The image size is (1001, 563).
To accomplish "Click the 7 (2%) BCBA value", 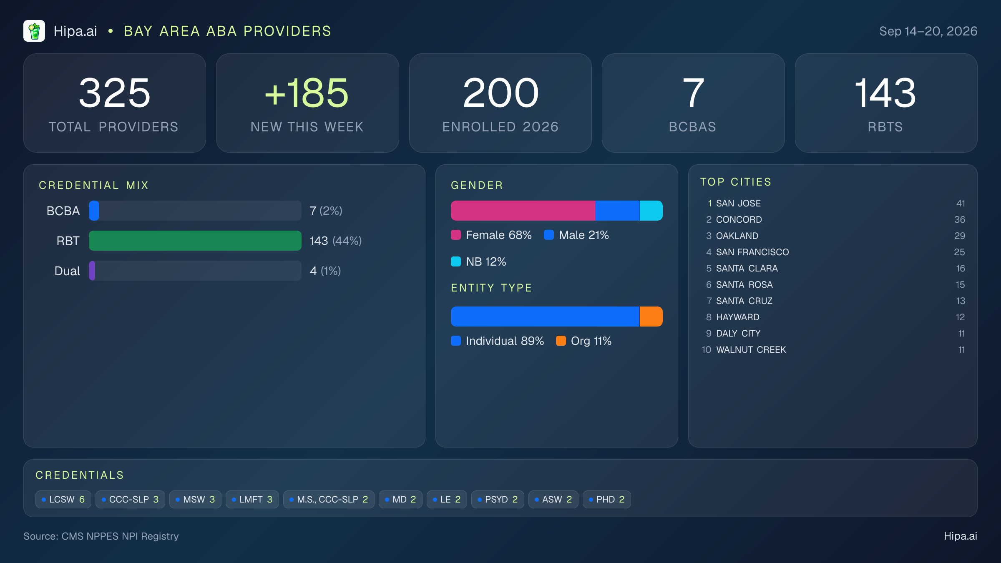I will coord(326,211).
